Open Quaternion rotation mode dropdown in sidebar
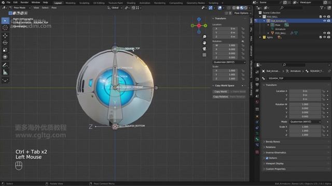This screenshot has width=332, height=186. pyautogui.click(x=229, y=62)
